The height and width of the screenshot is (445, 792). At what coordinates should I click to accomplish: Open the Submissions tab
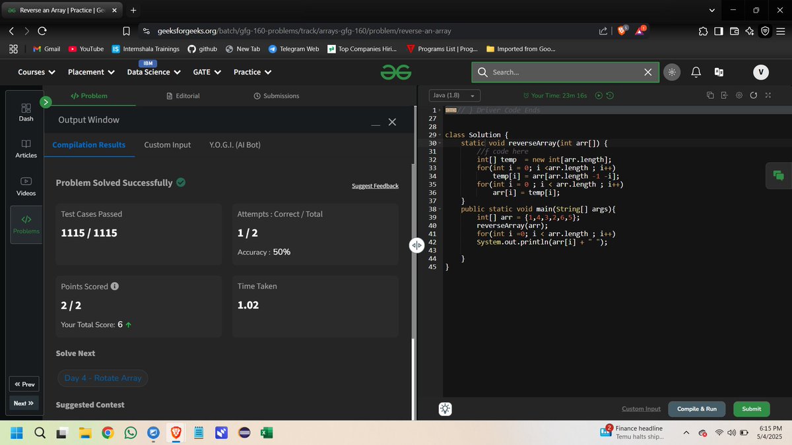[x=276, y=95]
